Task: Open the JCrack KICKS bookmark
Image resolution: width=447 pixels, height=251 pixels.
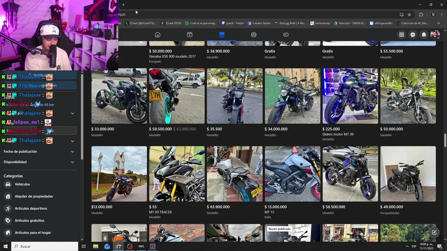Action: point(171,23)
